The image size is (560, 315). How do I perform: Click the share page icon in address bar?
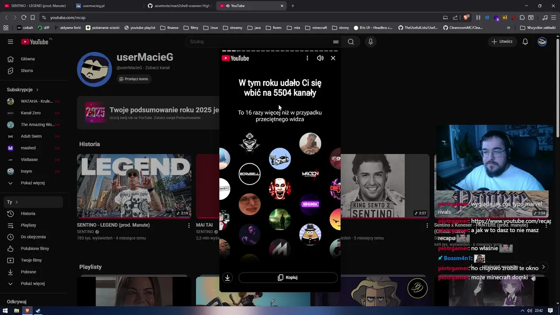click(455, 17)
